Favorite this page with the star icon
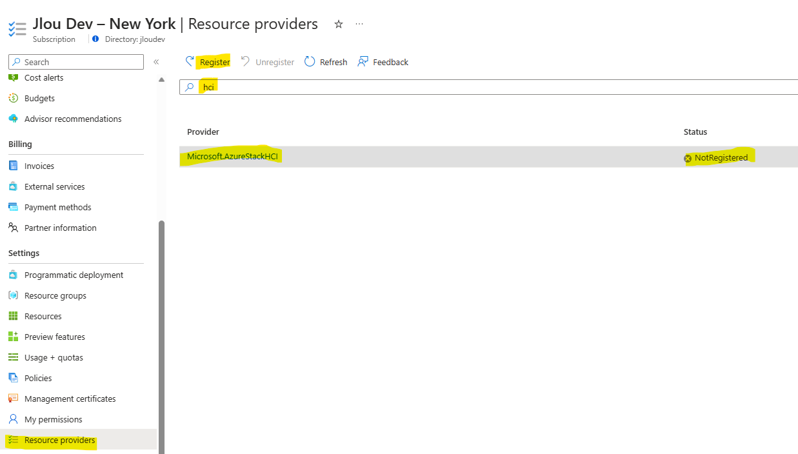Image resolution: width=798 pixels, height=454 pixels. [x=339, y=24]
